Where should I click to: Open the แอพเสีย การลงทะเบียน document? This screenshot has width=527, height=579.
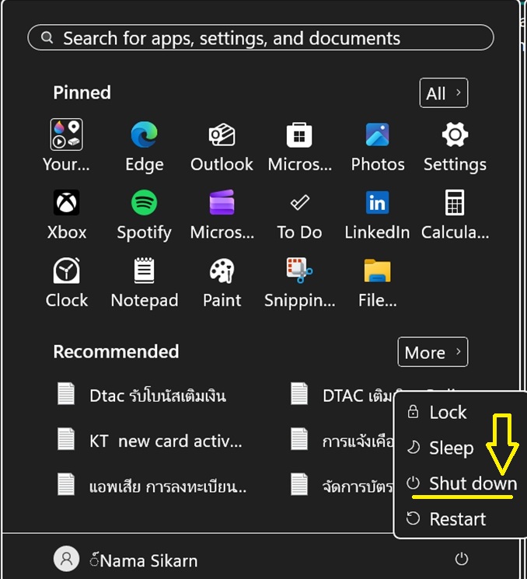[152, 486]
